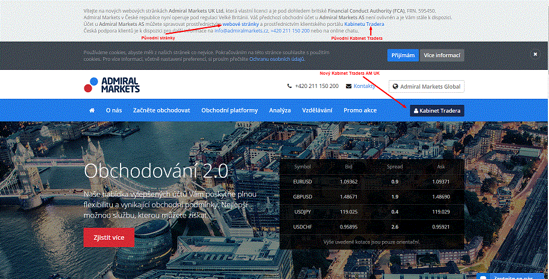Click the GBPUSD ask value 1.48690
The height and width of the screenshot is (279, 549).
[441, 196]
